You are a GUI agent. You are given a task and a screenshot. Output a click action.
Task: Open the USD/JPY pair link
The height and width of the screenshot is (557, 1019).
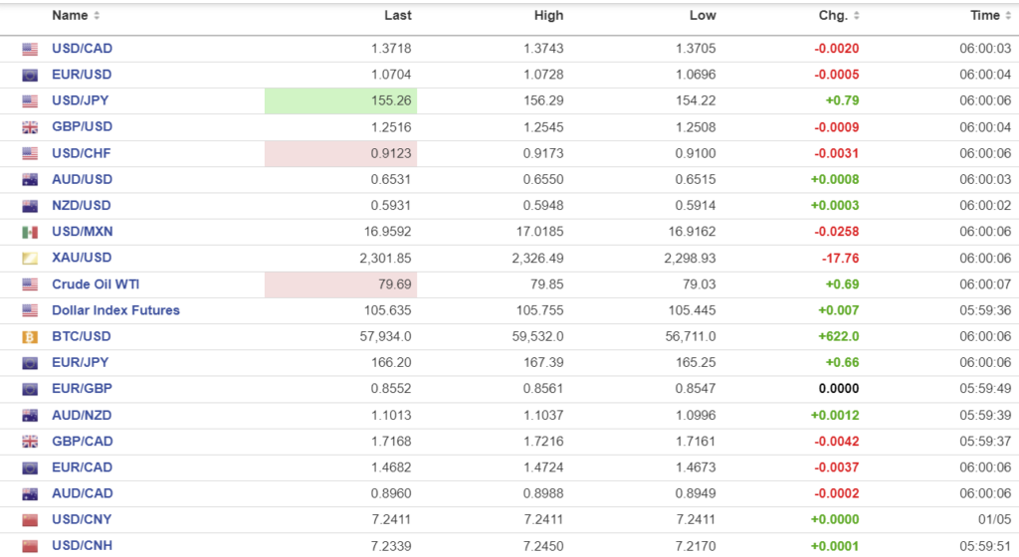(x=82, y=100)
